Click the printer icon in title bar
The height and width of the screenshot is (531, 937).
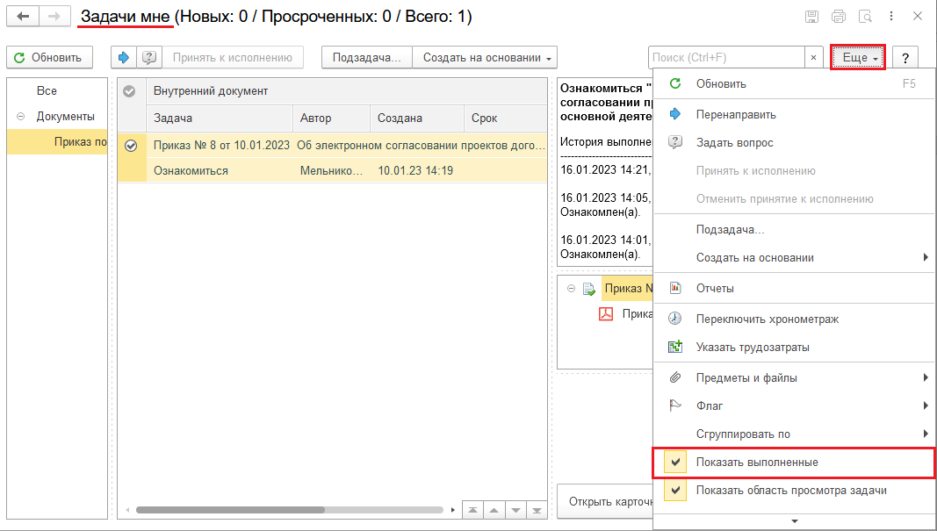[839, 17]
